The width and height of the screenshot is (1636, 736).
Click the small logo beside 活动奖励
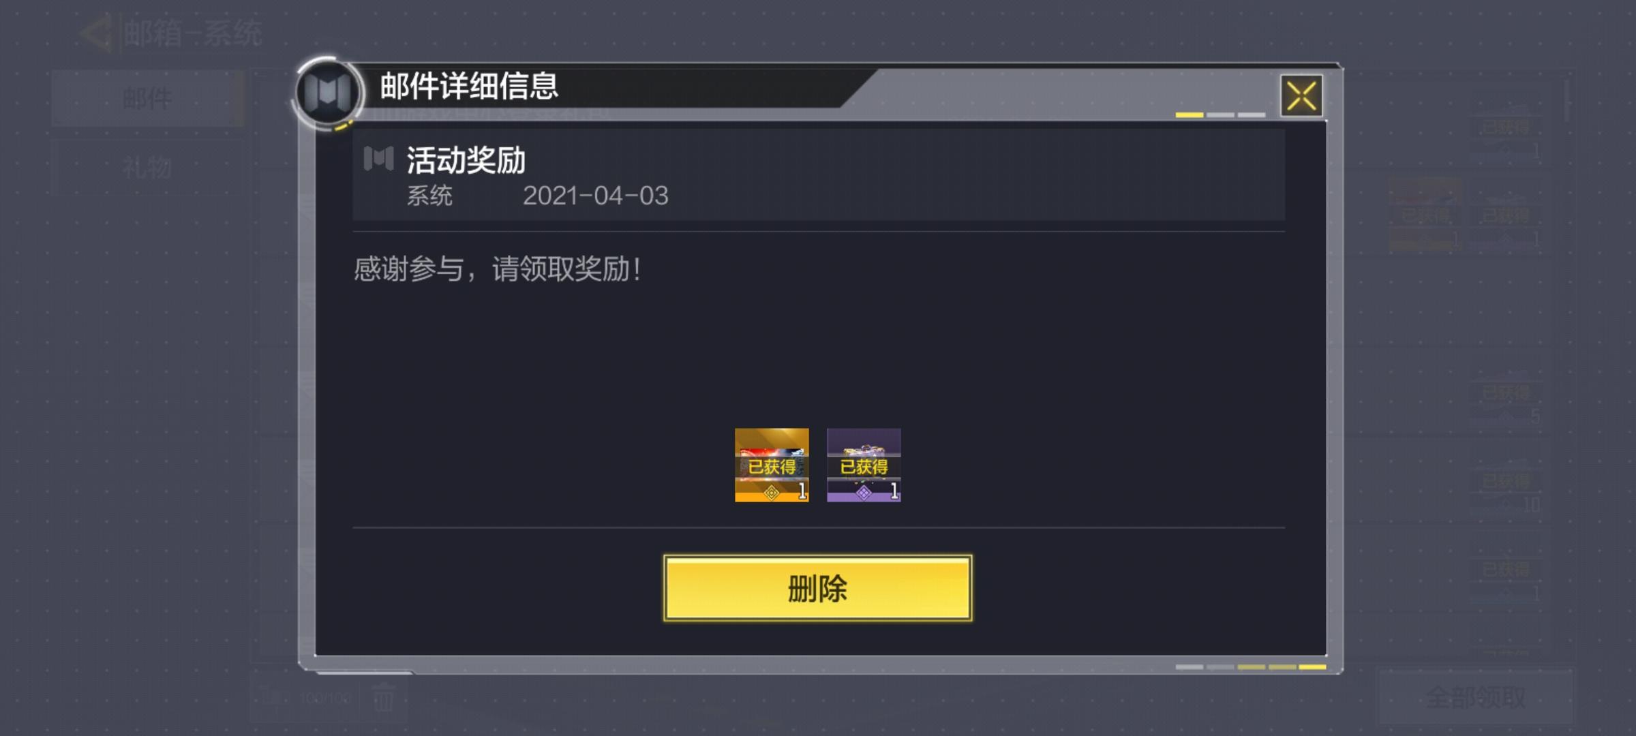[378, 159]
